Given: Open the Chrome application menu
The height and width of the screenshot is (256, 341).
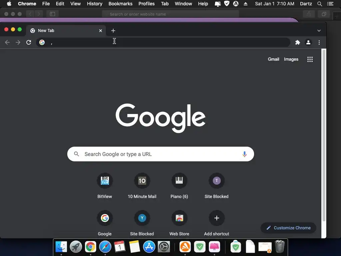Looking at the screenshot, I should 27,4.
